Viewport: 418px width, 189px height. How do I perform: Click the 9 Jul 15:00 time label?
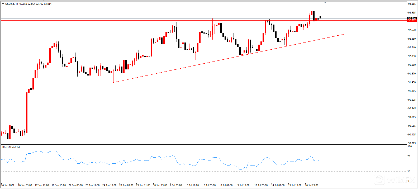(x=243, y=185)
